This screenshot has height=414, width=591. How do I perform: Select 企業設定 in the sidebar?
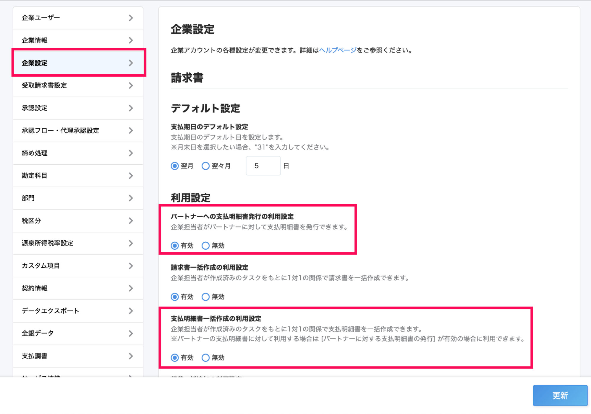point(78,63)
